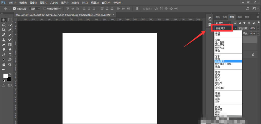The image size is (261, 124).
Task: Select the Zoom tool in toolbox
Action: [x=10, y=64]
